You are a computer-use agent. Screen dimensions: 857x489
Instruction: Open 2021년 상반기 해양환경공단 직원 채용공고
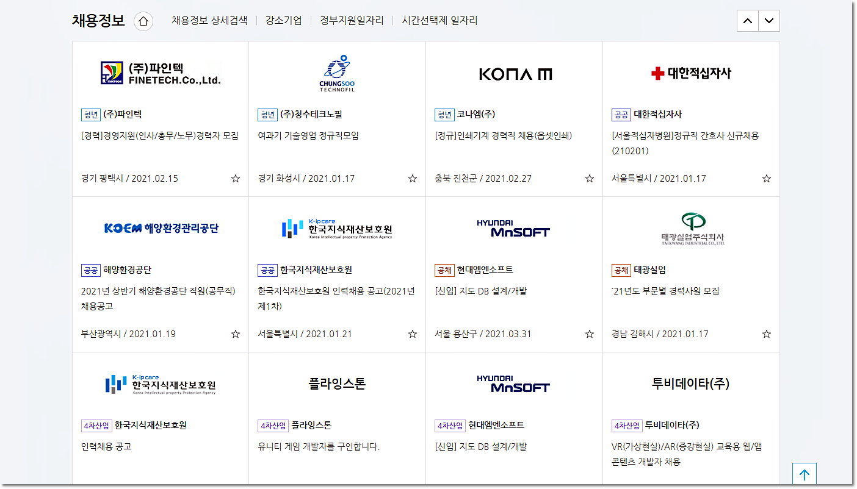pyautogui.click(x=158, y=299)
